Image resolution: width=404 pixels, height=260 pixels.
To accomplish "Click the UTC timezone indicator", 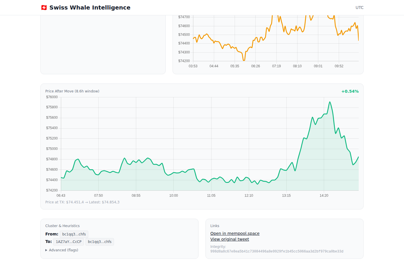I will pos(359,8).
